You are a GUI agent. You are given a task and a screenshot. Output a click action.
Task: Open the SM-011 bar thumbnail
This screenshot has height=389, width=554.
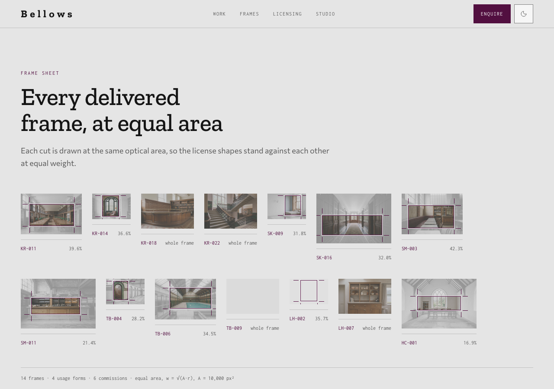coord(58,303)
